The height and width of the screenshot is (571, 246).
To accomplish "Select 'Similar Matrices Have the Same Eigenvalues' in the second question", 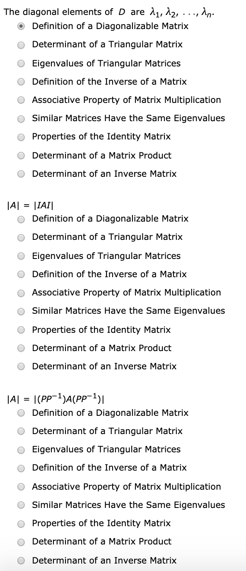I will pos(21,311).
